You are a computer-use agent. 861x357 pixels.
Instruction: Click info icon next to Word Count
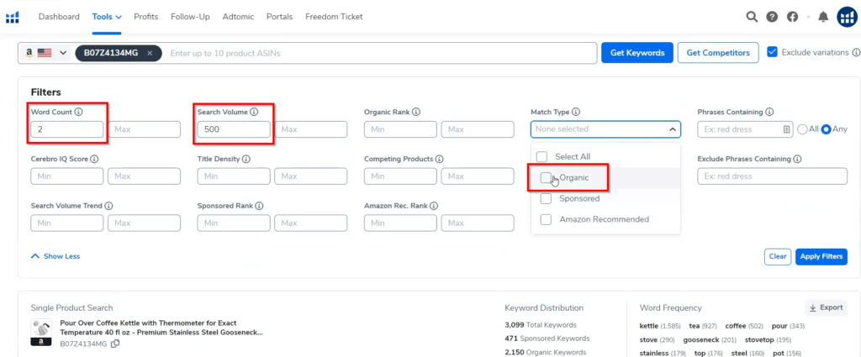tap(78, 112)
